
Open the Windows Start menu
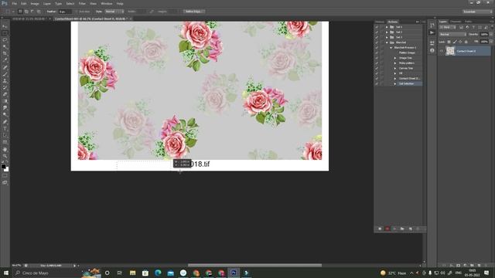[x=5, y=273]
